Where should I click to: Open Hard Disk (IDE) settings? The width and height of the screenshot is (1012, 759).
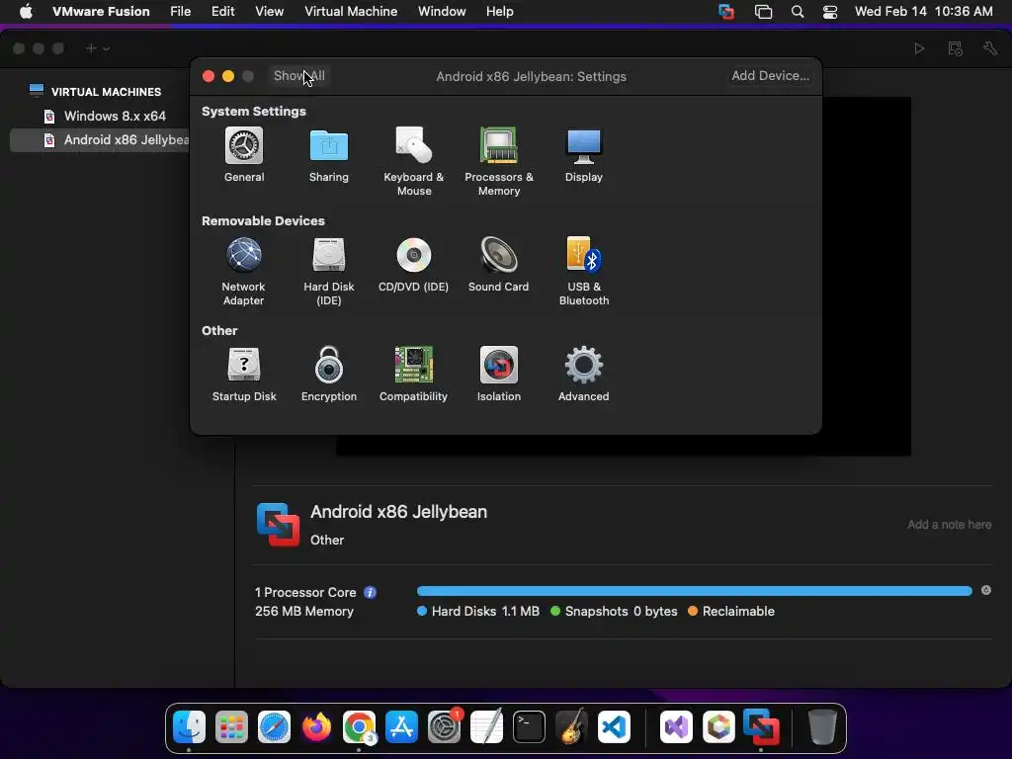328,271
